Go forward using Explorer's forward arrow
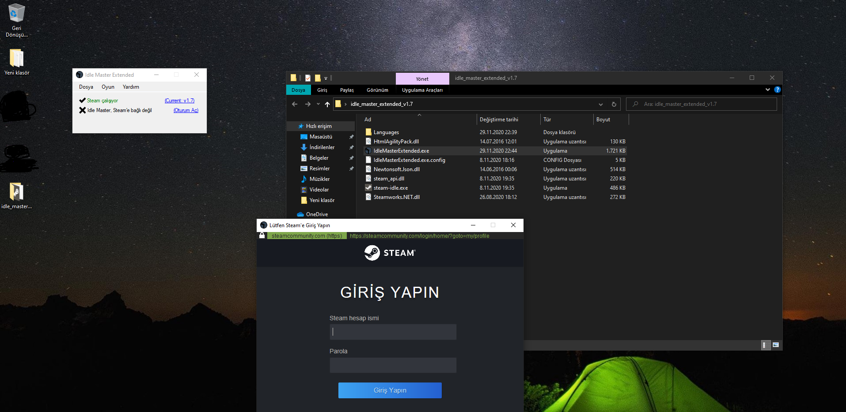846x412 pixels. (x=308, y=104)
